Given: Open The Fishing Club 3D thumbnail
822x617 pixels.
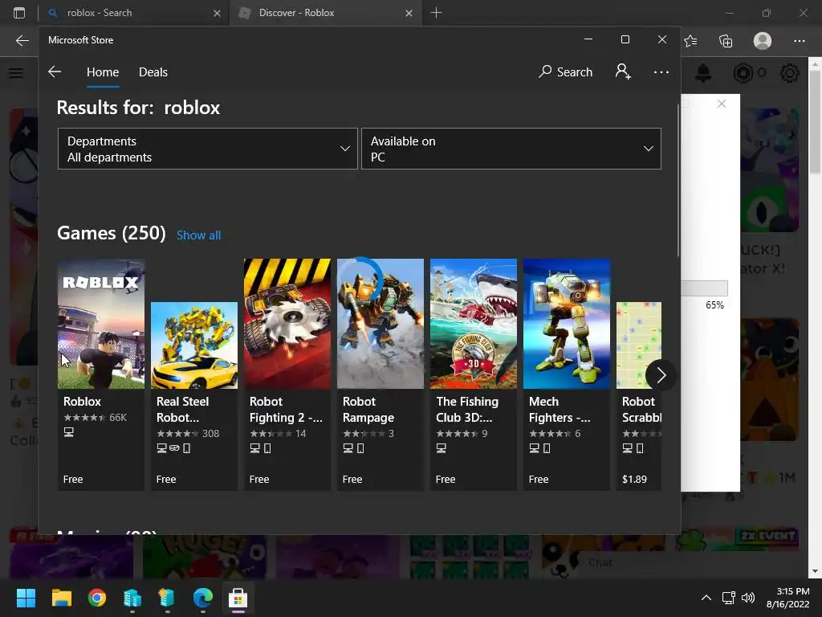Looking at the screenshot, I should coord(474,324).
